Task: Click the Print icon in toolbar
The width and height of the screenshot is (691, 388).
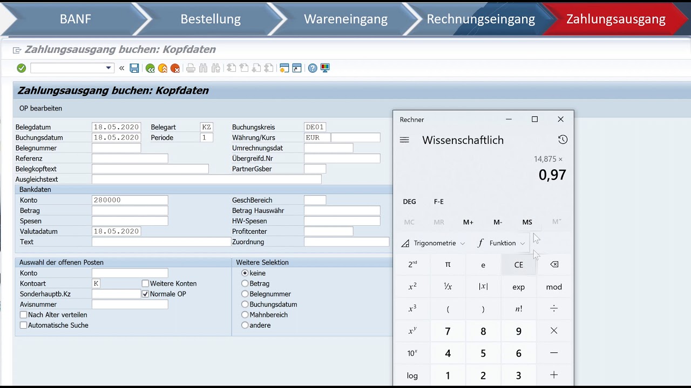Action: (191, 68)
